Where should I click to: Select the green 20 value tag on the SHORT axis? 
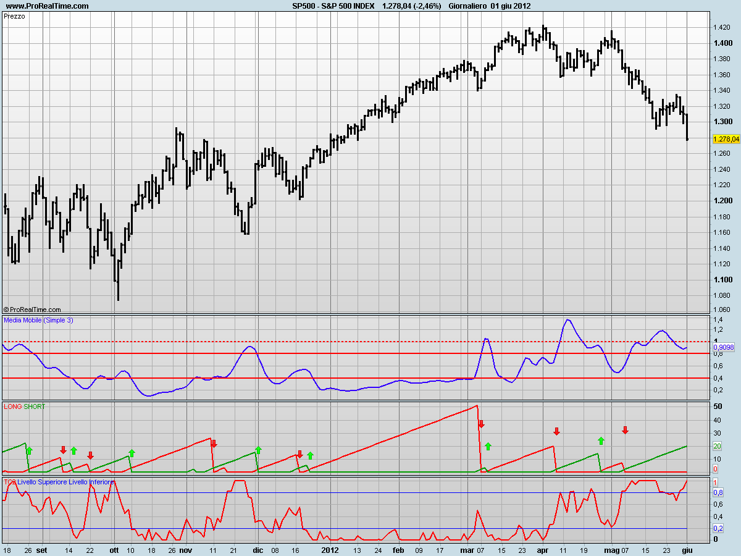point(718,446)
